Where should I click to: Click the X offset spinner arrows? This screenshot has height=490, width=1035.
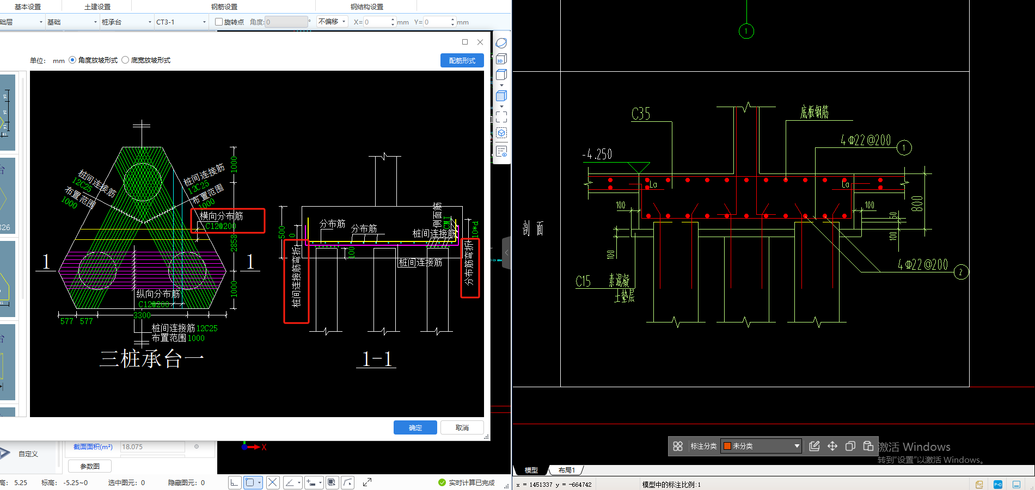[393, 22]
